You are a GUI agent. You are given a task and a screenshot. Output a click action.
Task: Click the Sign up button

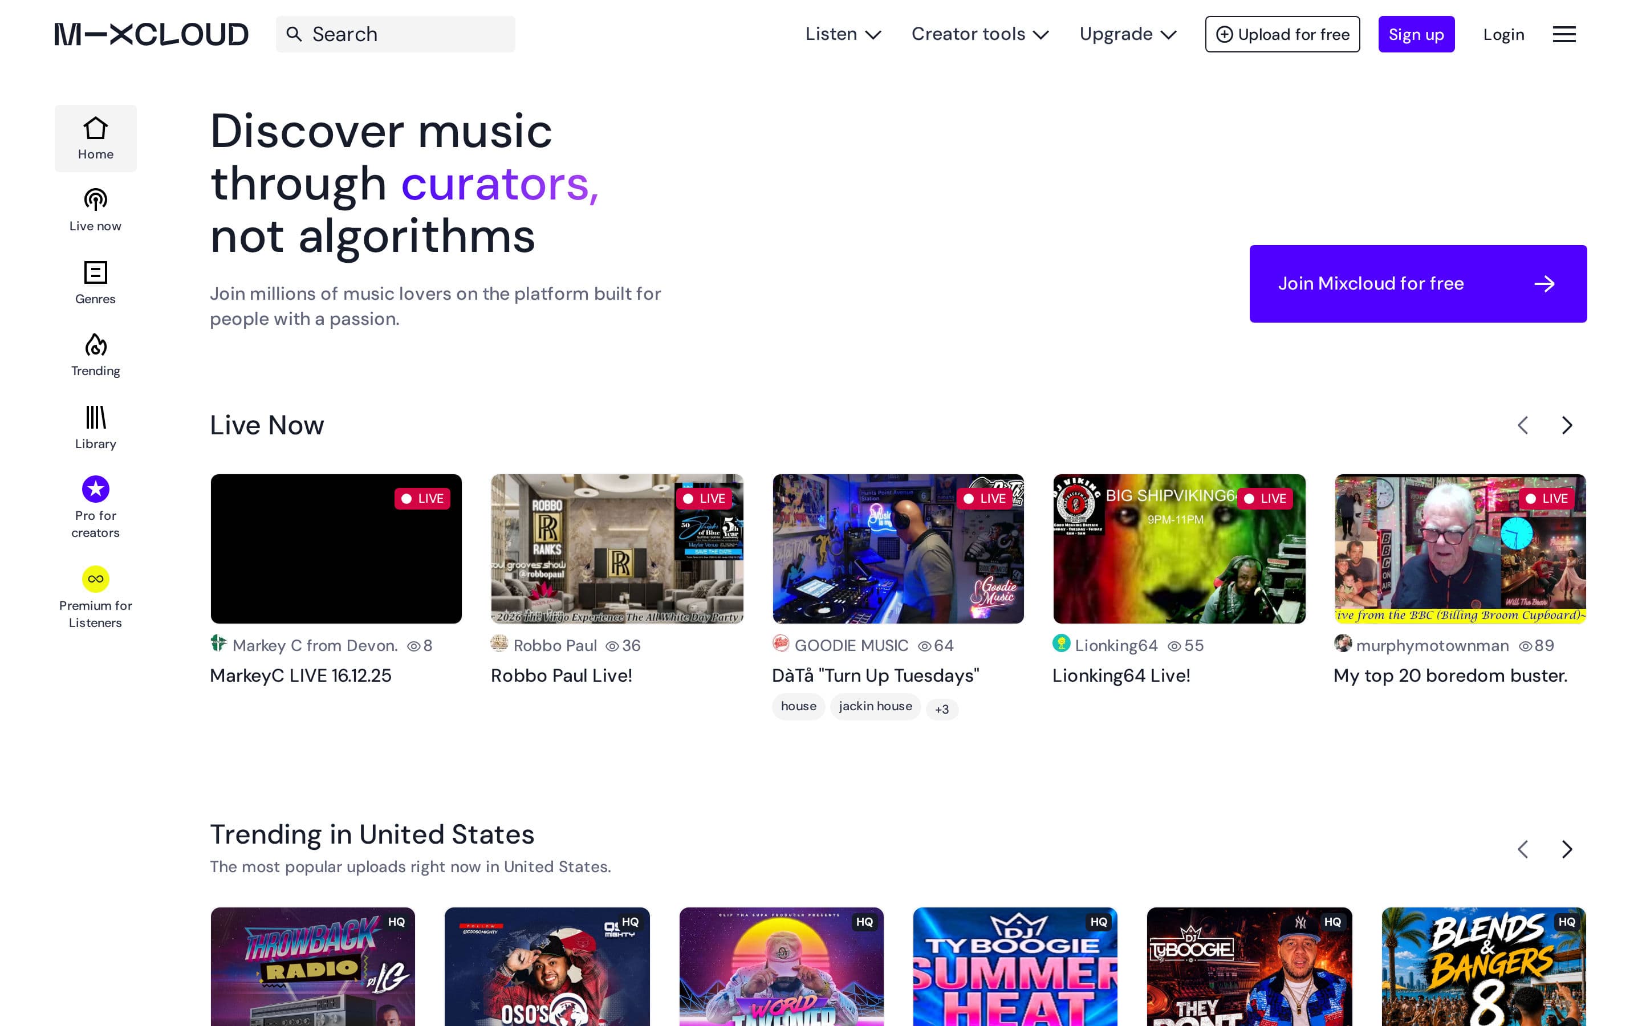click(x=1416, y=34)
